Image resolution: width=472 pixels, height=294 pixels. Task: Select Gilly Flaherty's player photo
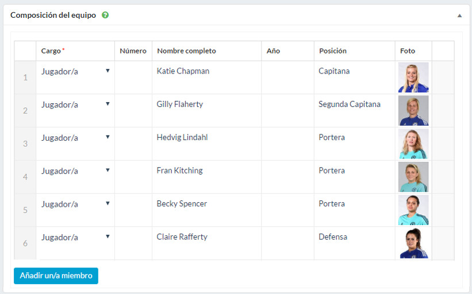click(x=413, y=111)
